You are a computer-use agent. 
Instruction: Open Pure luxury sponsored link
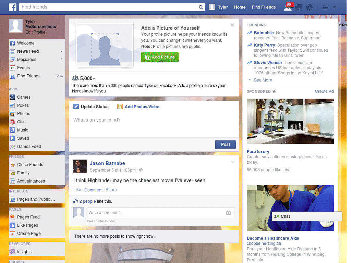pyautogui.click(x=258, y=152)
